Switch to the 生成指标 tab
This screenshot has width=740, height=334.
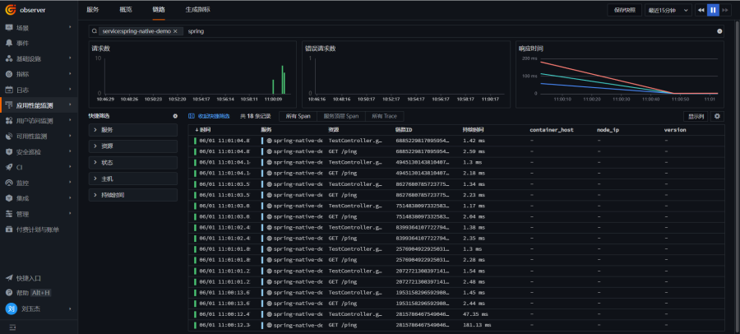[197, 9]
